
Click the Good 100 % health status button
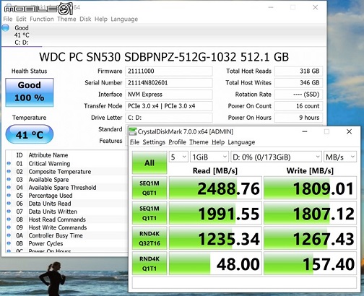(x=30, y=92)
